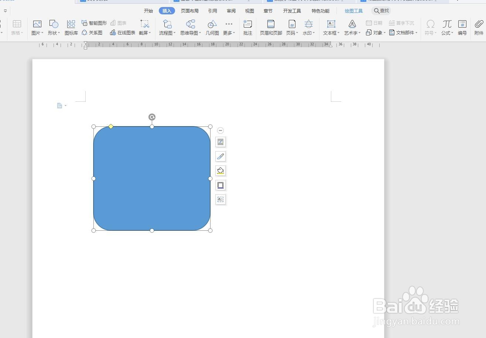Open the 页面布局 tab
The image size is (486, 338).
tap(190, 11)
